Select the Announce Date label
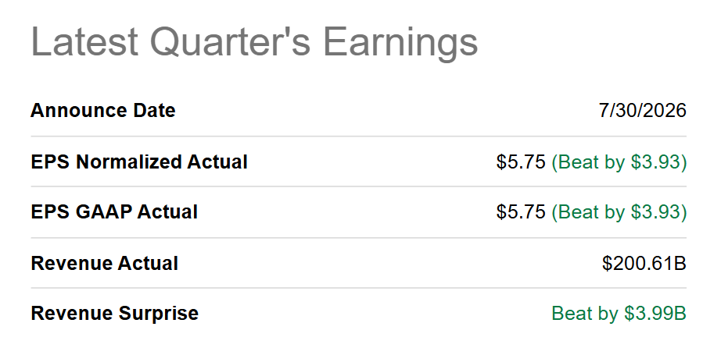The image size is (721, 355). [x=103, y=111]
